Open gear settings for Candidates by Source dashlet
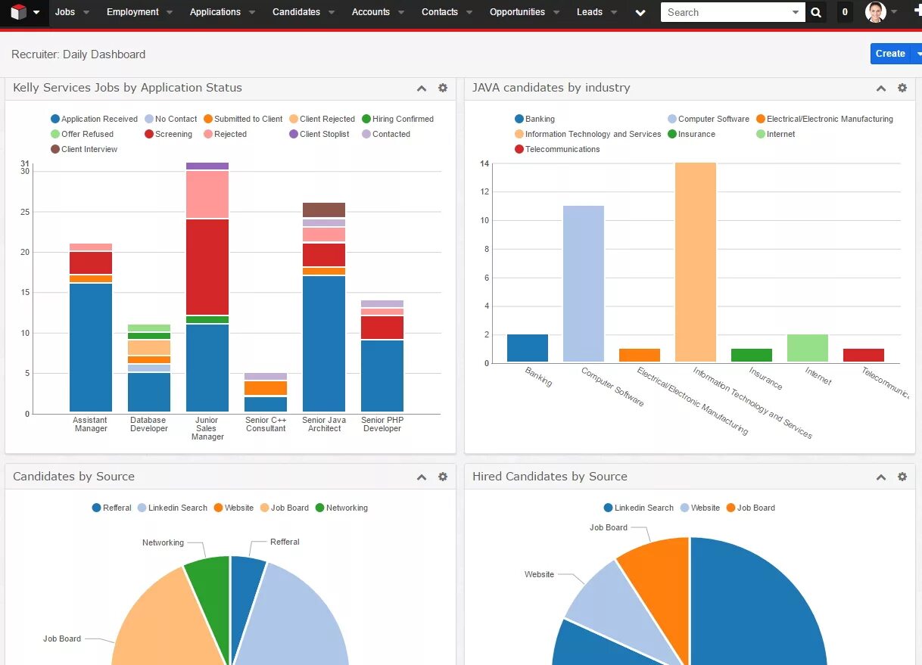 point(443,477)
